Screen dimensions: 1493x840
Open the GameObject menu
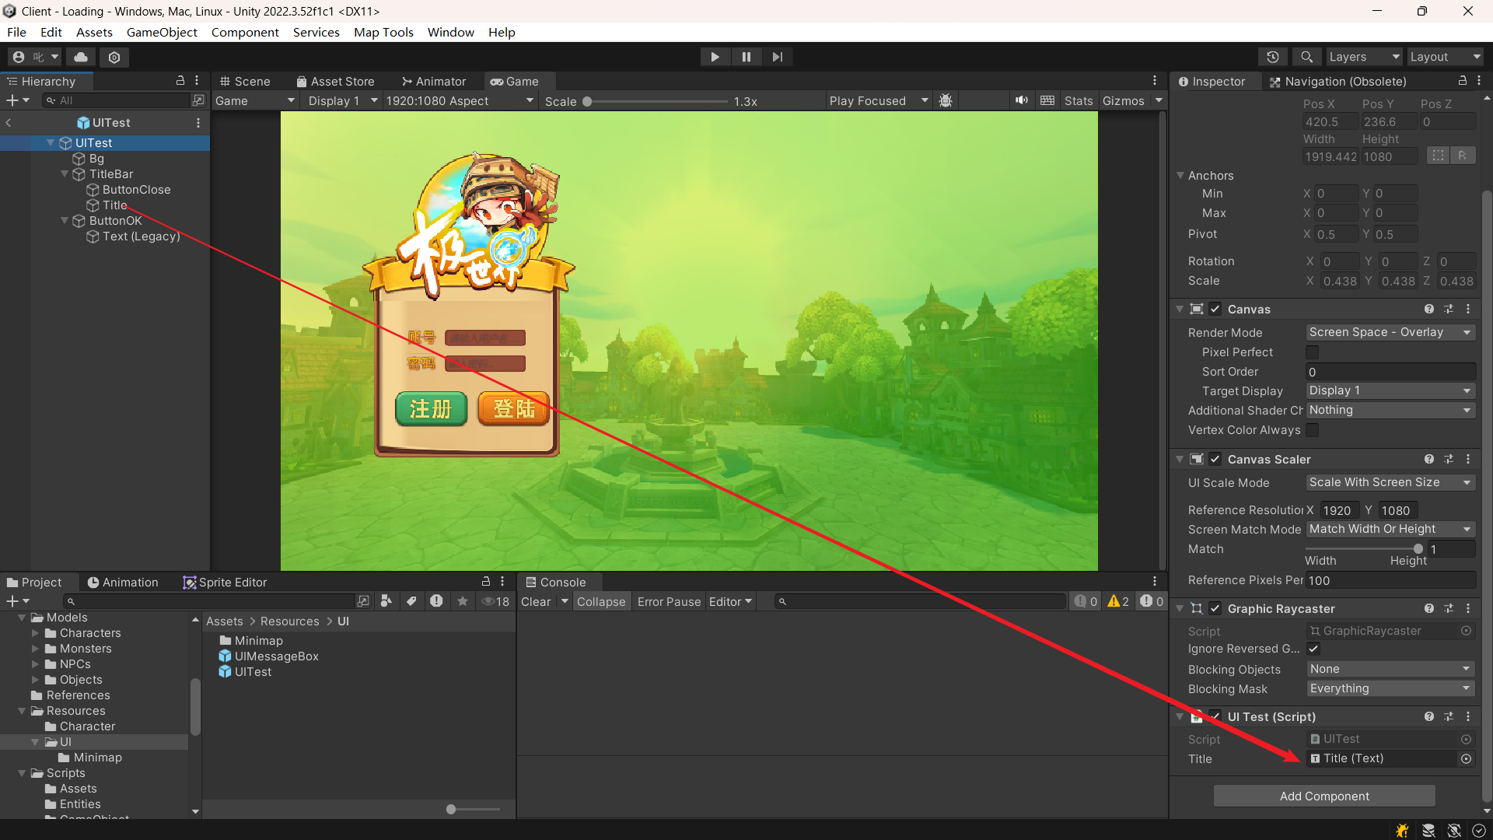pos(162,32)
